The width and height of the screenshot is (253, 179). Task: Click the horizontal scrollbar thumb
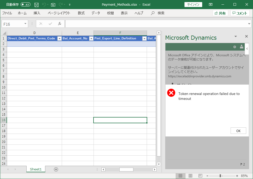pos(126,169)
